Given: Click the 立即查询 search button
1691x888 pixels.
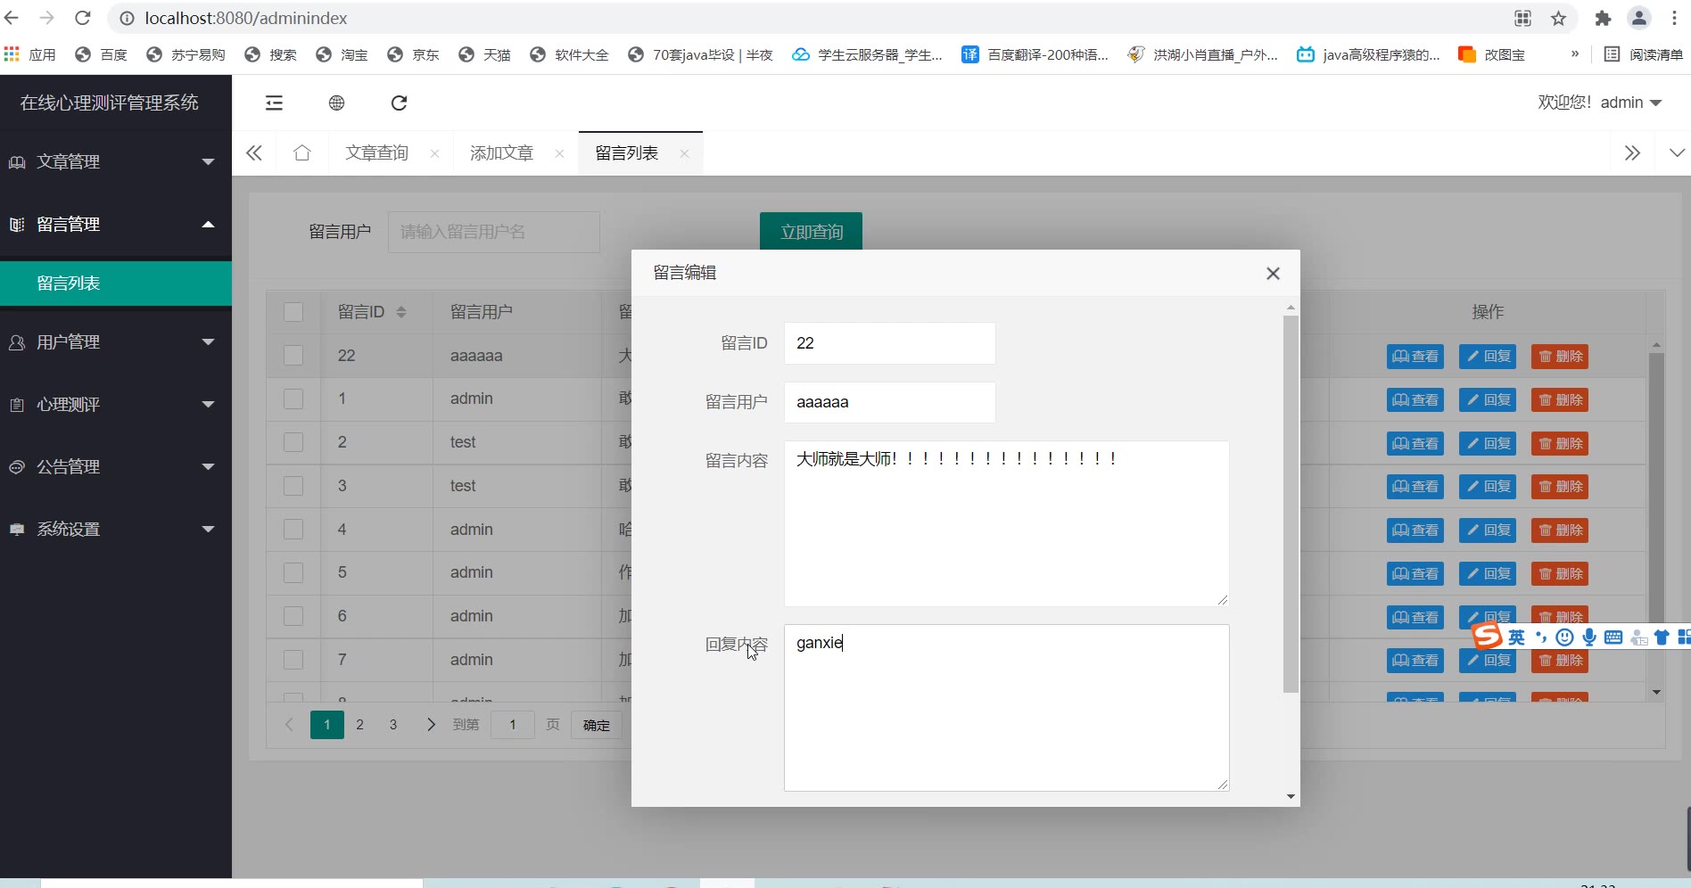Looking at the screenshot, I should click(812, 232).
